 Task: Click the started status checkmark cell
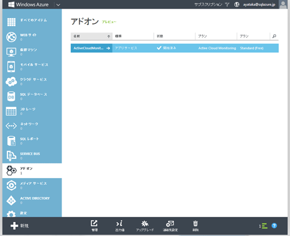tap(166, 48)
